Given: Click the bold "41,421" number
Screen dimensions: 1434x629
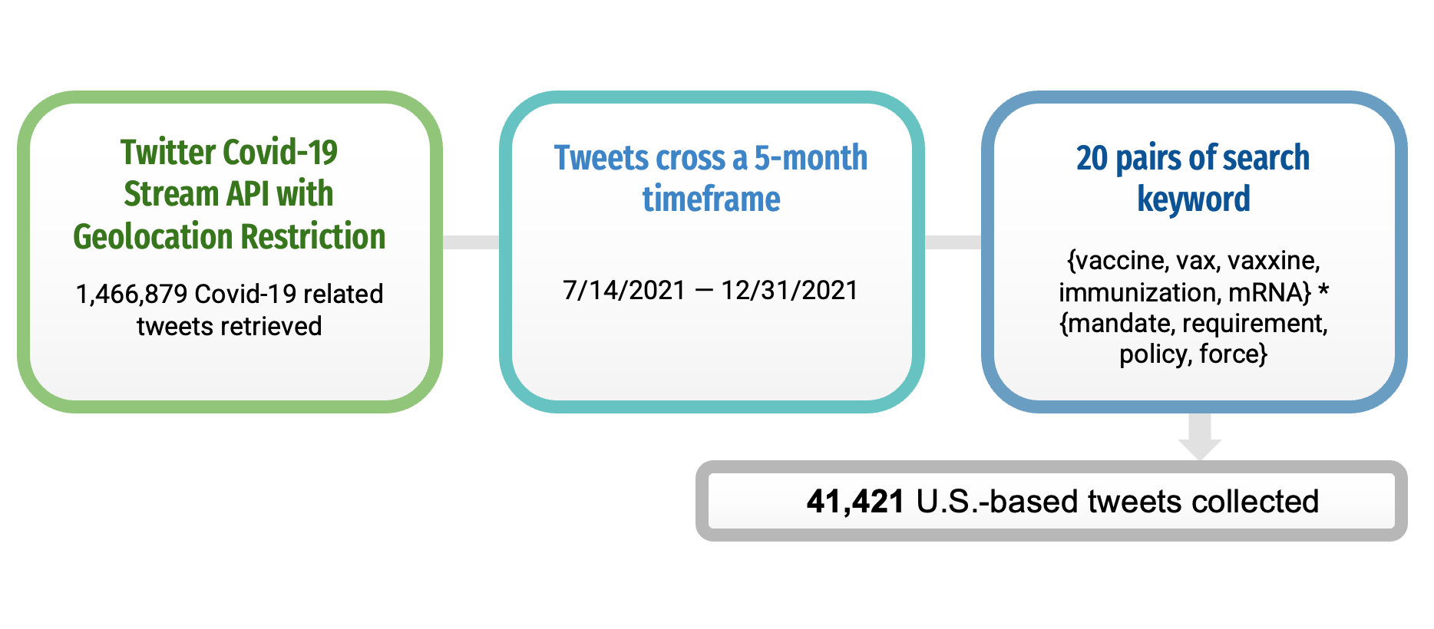Looking at the screenshot, I should [855, 502].
